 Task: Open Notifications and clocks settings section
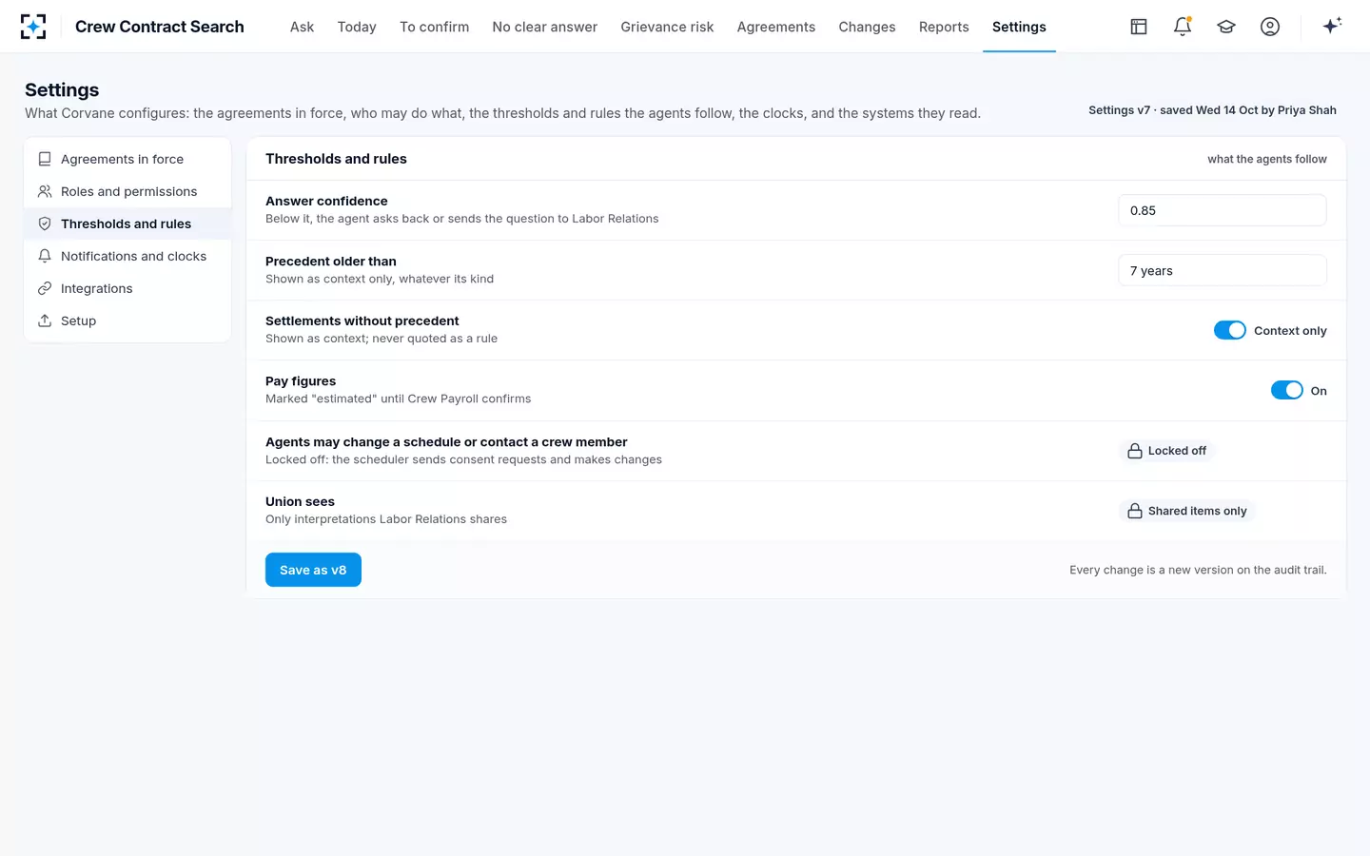pos(127,256)
